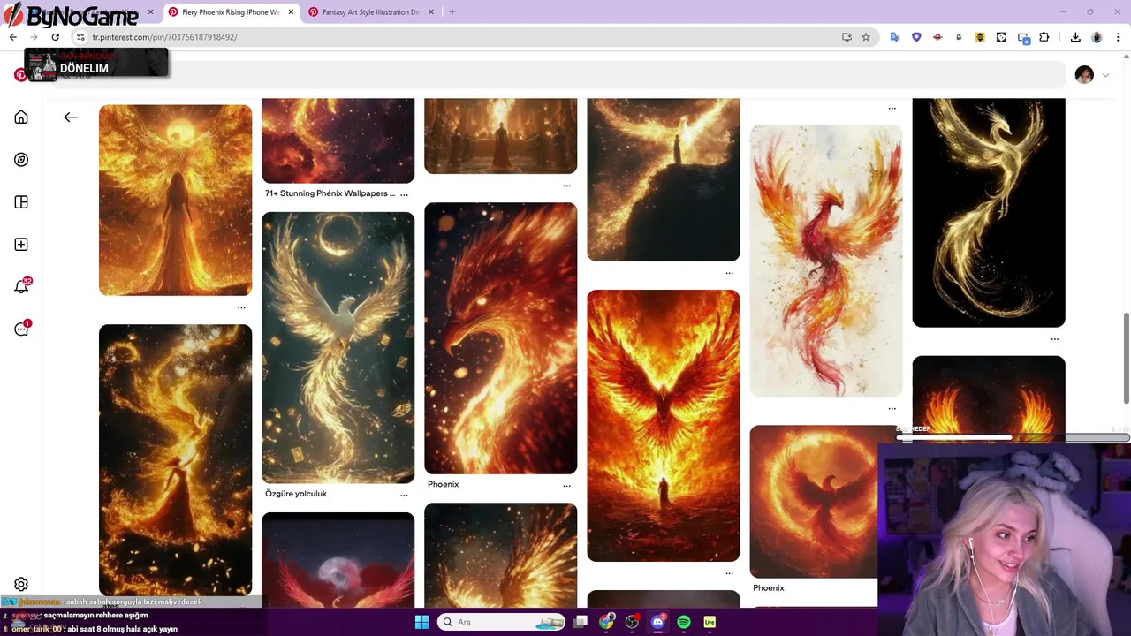Open browser downloads arrow icon
Image resolution: width=1131 pixels, height=636 pixels.
(x=1075, y=37)
